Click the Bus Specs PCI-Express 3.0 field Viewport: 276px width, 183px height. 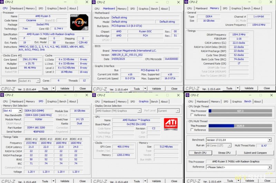[145, 26]
